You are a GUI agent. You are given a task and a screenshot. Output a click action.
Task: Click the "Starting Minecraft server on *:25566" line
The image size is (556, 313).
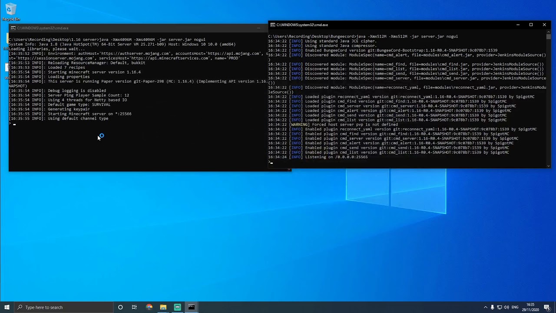70,114
